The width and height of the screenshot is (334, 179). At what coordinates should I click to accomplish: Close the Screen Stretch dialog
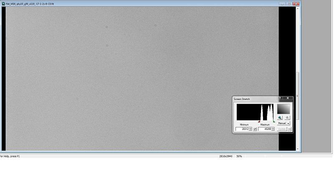tap(288, 98)
